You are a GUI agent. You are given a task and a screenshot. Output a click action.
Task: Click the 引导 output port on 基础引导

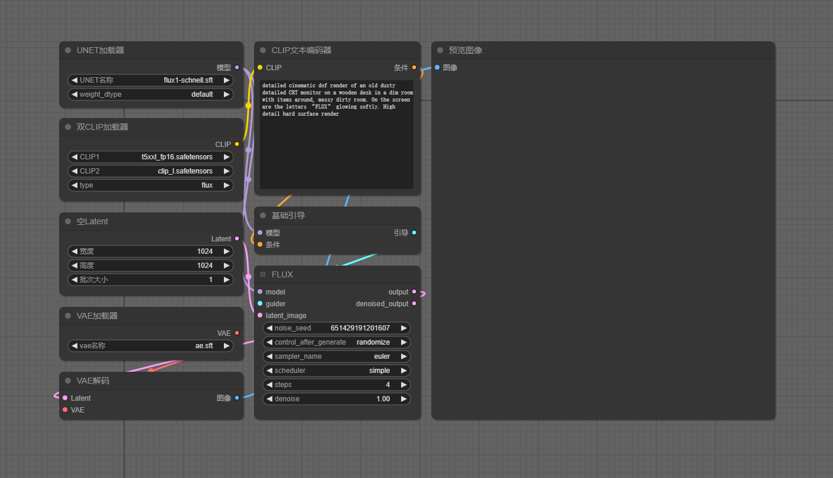click(x=414, y=233)
